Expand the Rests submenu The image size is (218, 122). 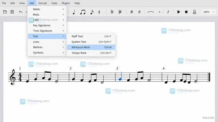pyautogui.click(x=47, y=15)
